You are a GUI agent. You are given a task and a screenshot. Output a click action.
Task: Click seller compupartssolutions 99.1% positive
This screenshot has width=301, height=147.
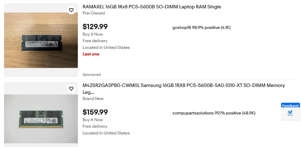pos(213,113)
